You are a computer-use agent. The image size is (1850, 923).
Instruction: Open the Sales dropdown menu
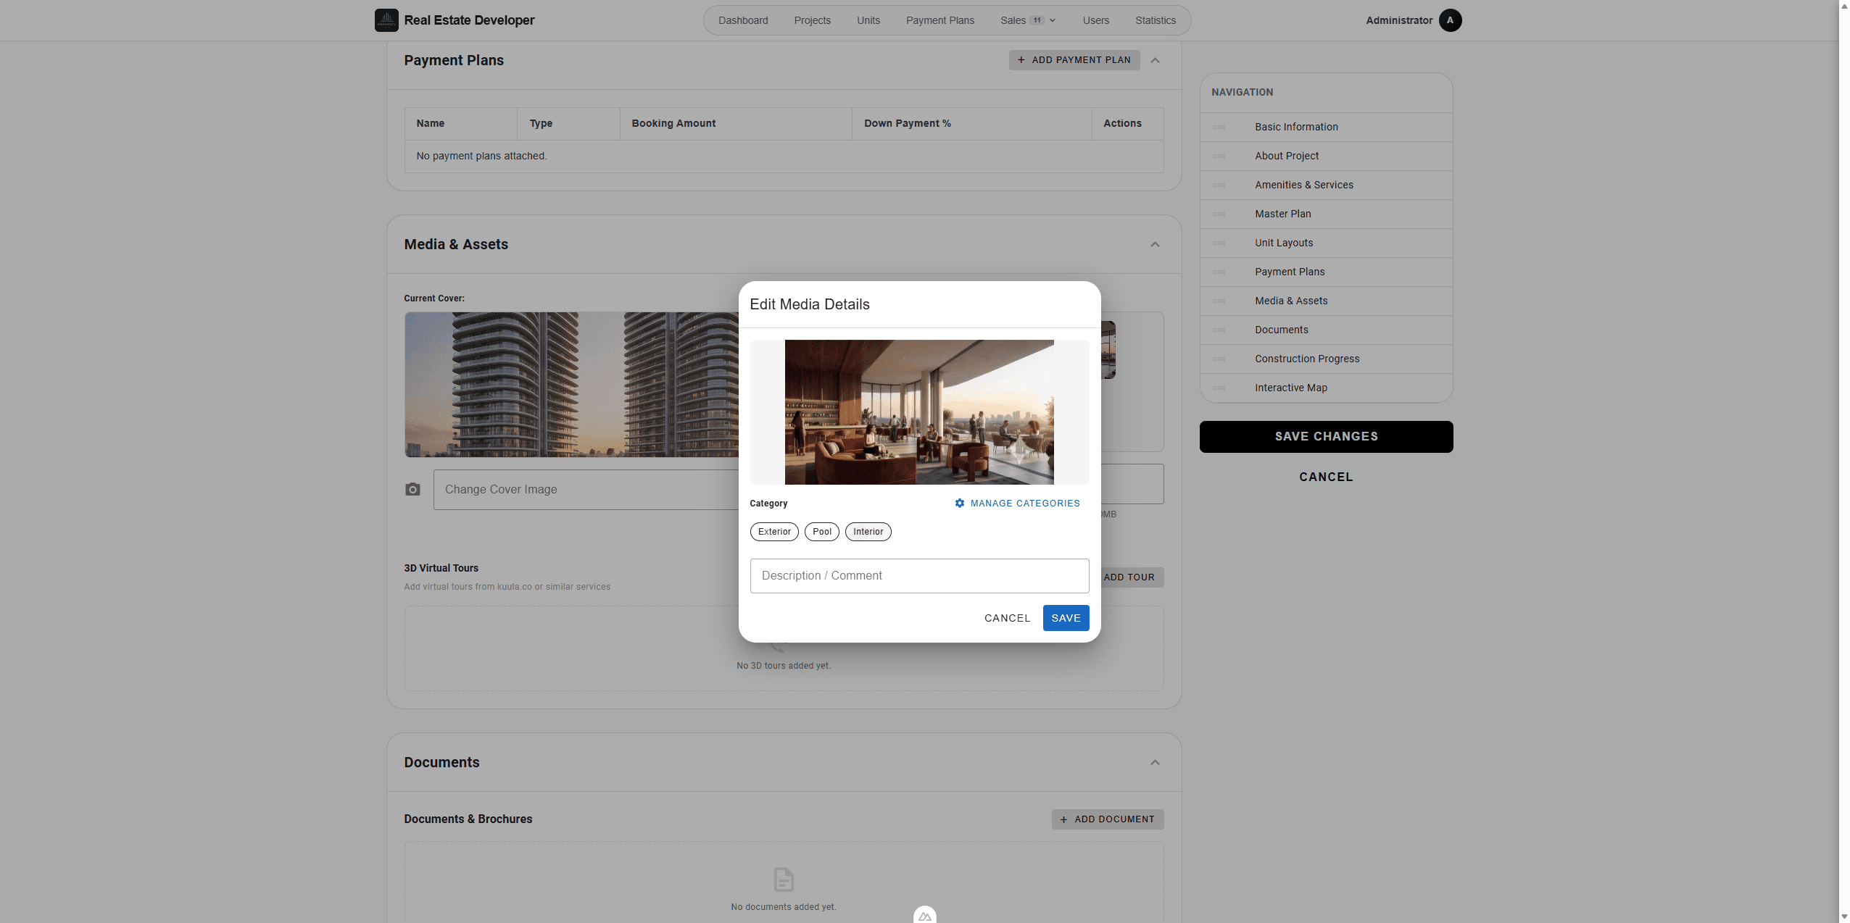click(1028, 20)
